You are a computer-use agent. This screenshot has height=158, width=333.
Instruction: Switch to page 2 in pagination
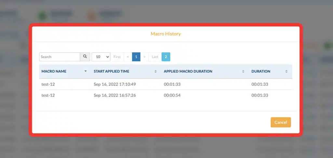coord(166,57)
